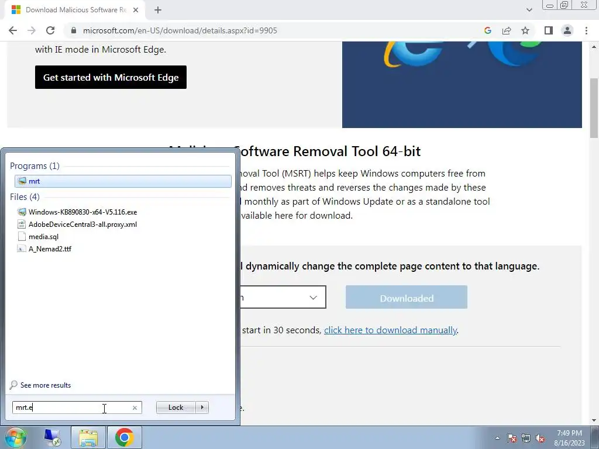Click the Windows Start orb
The image size is (599, 449).
16,437
